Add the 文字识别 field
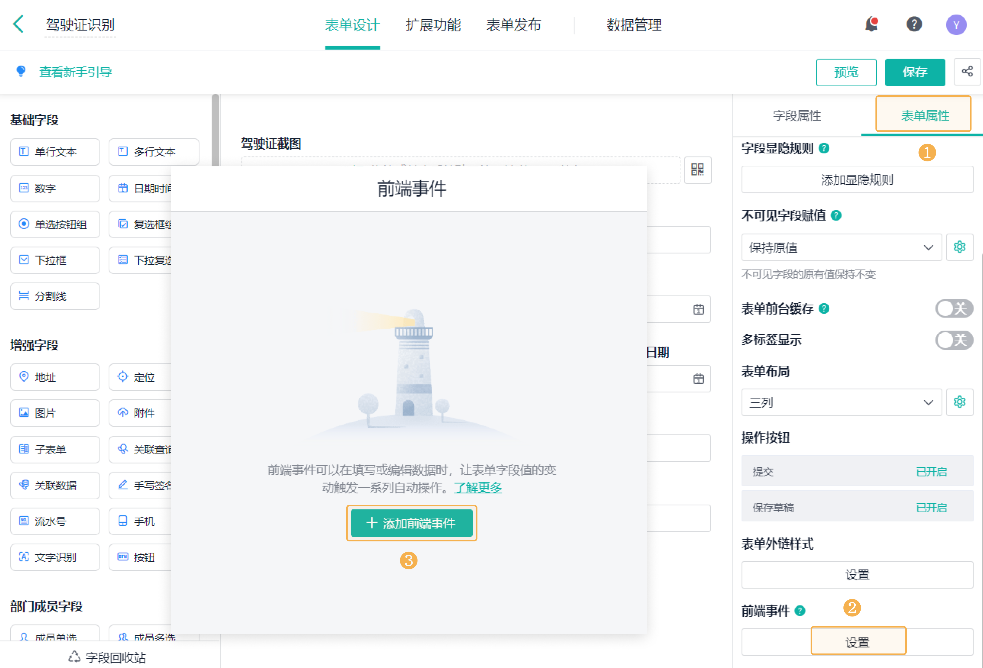 coord(55,557)
